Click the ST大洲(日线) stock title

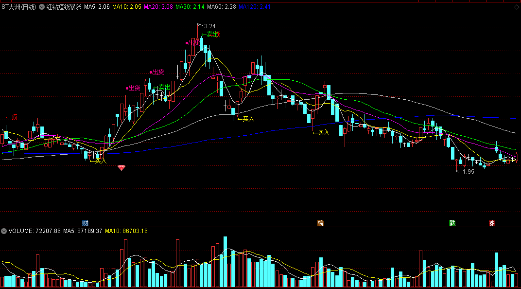click(19, 7)
